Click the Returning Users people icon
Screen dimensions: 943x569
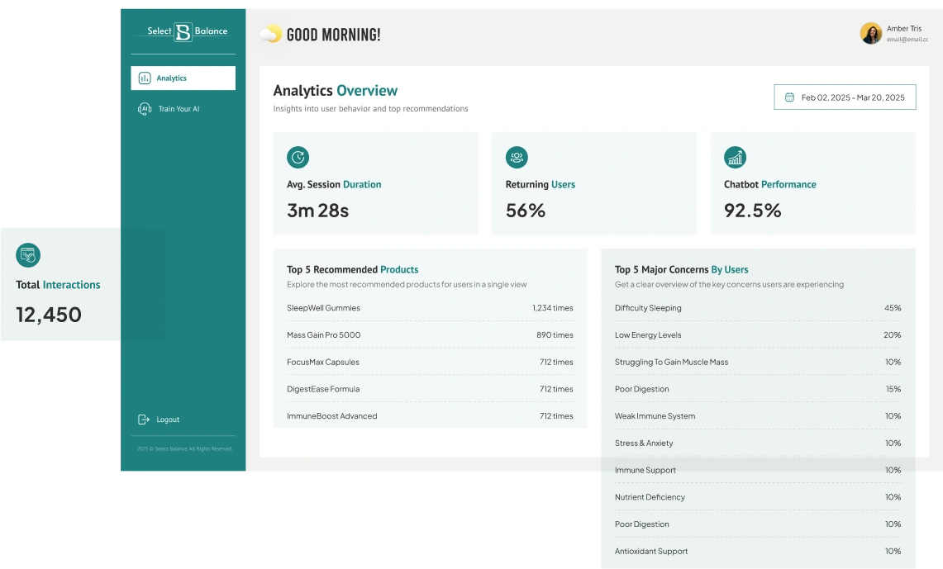tap(517, 157)
